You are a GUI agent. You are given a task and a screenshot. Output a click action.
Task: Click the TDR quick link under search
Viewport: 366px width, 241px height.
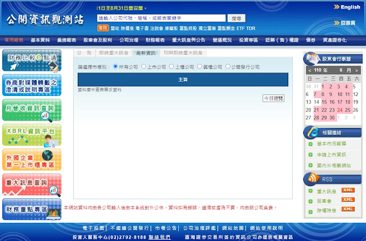(250, 29)
